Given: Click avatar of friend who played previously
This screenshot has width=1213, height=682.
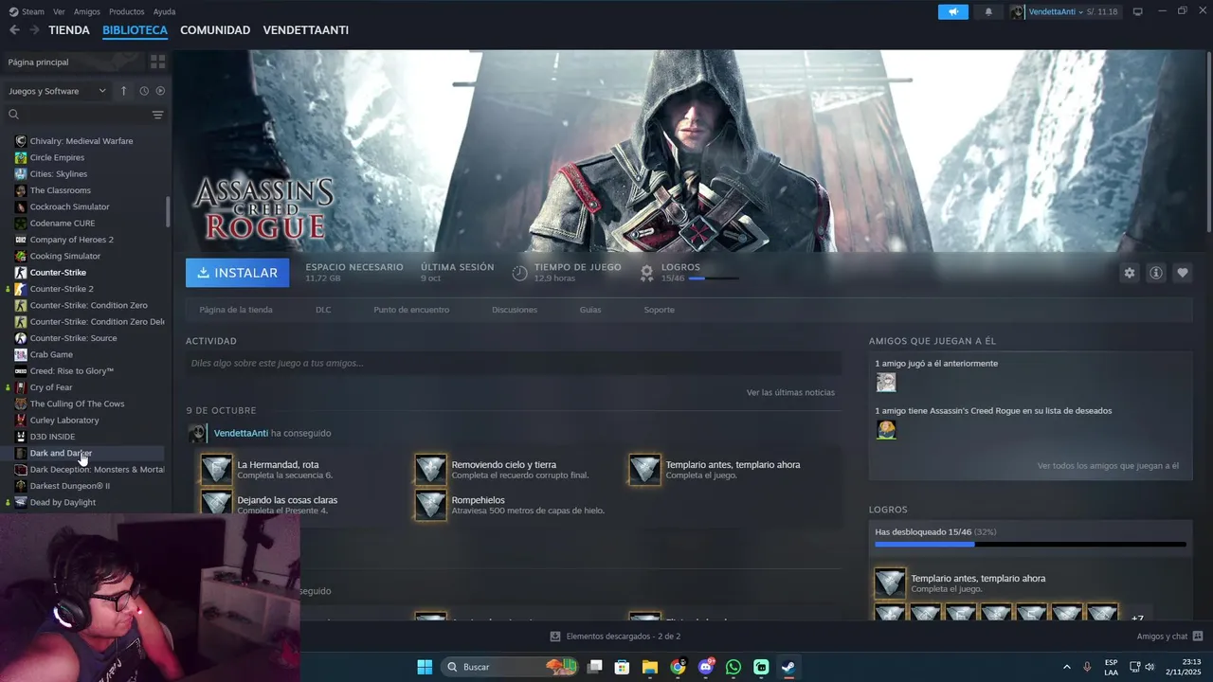Looking at the screenshot, I should (x=886, y=383).
